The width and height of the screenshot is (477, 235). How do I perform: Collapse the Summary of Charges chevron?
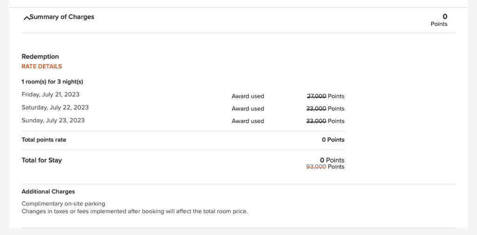pos(26,18)
